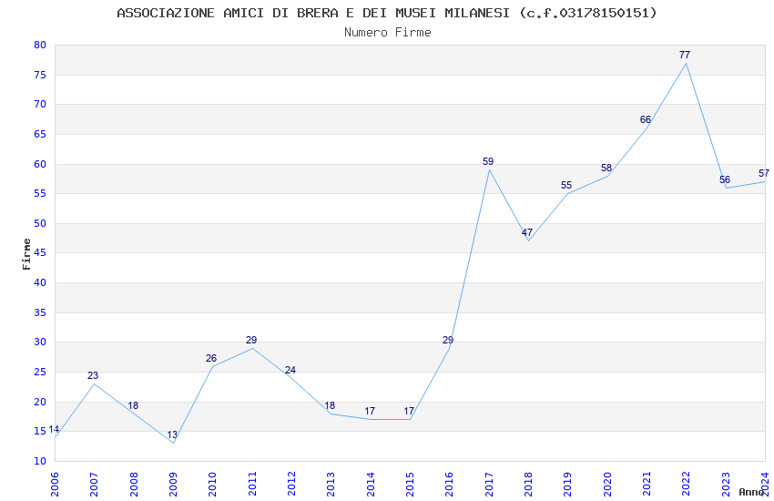Click the y-axis tick labeled 45
This screenshot has height=501, width=774.
(x=40, y=252)
